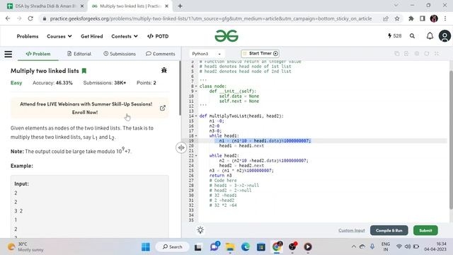Screen dimensions: 453x255
Task: Open the search magnifier in the GfG header
Action: pos(412,36)
